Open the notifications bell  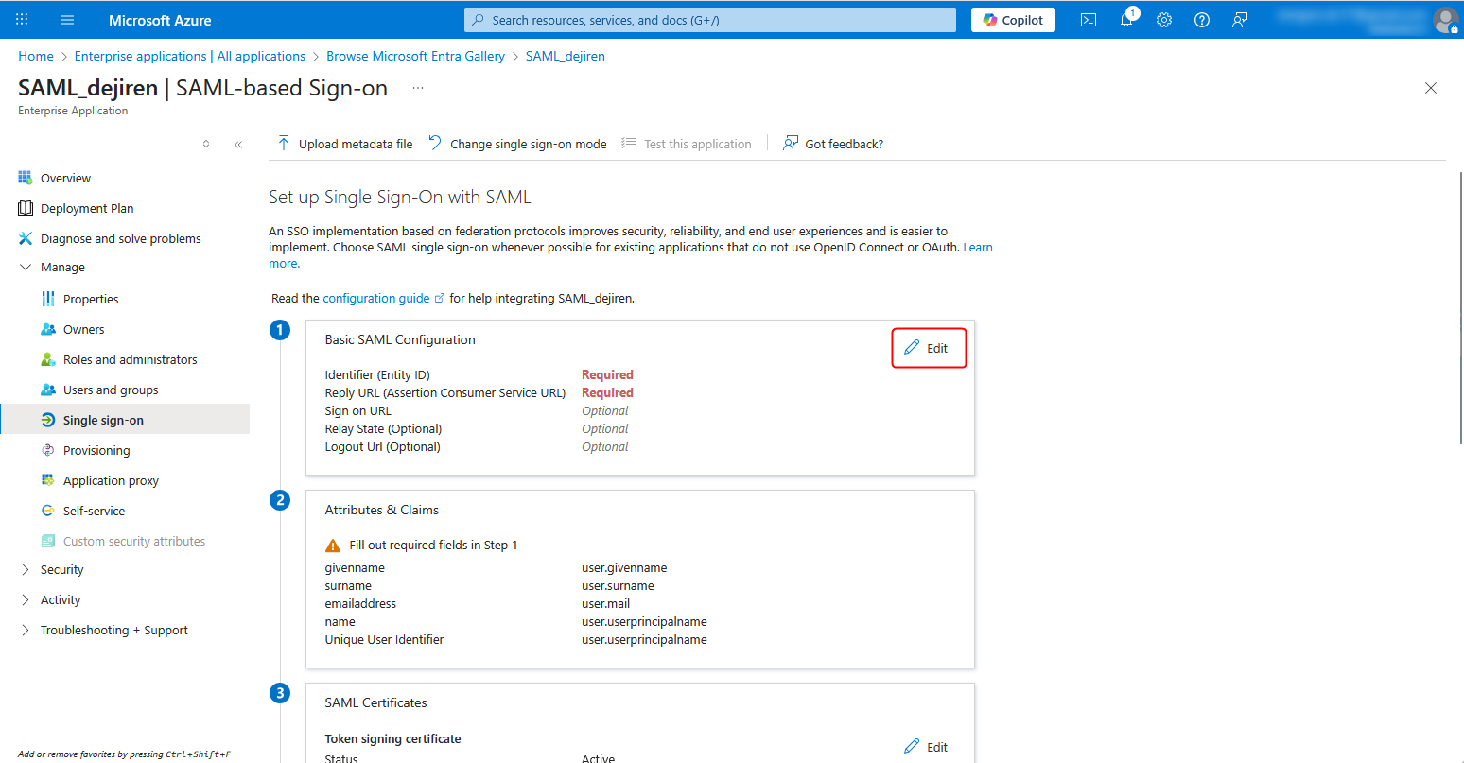[1126, 20]
